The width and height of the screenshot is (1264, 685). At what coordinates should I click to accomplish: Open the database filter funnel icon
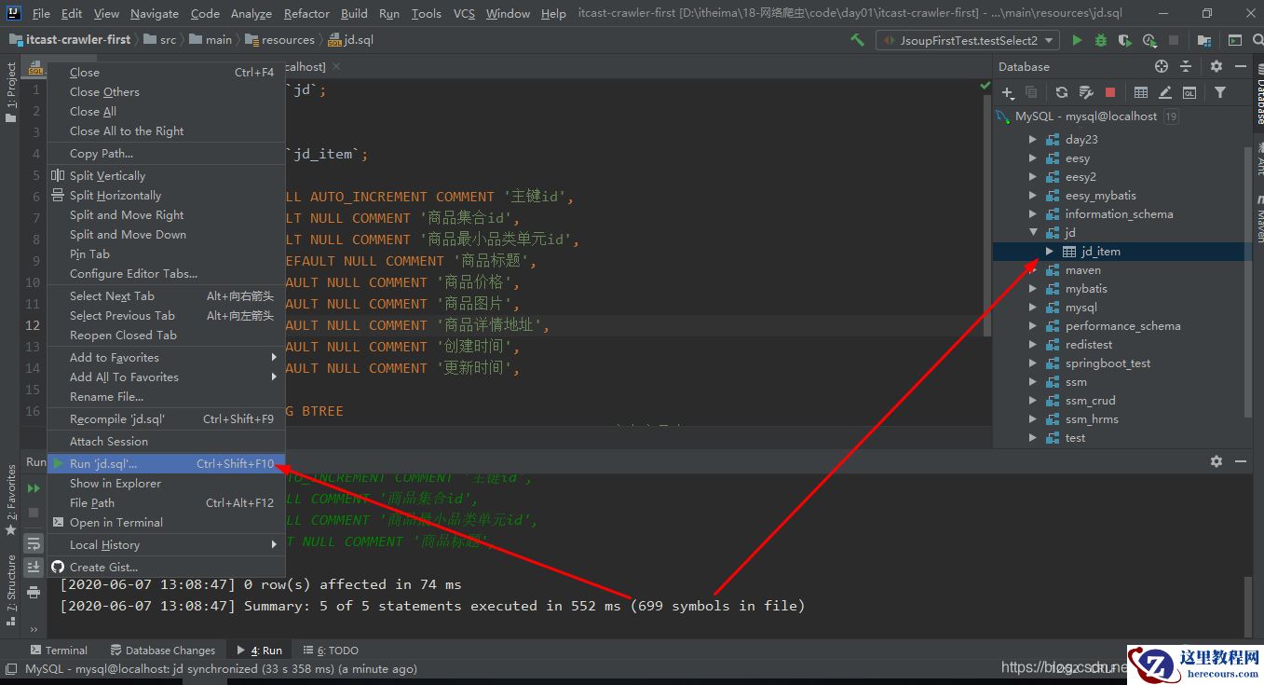1219,92
